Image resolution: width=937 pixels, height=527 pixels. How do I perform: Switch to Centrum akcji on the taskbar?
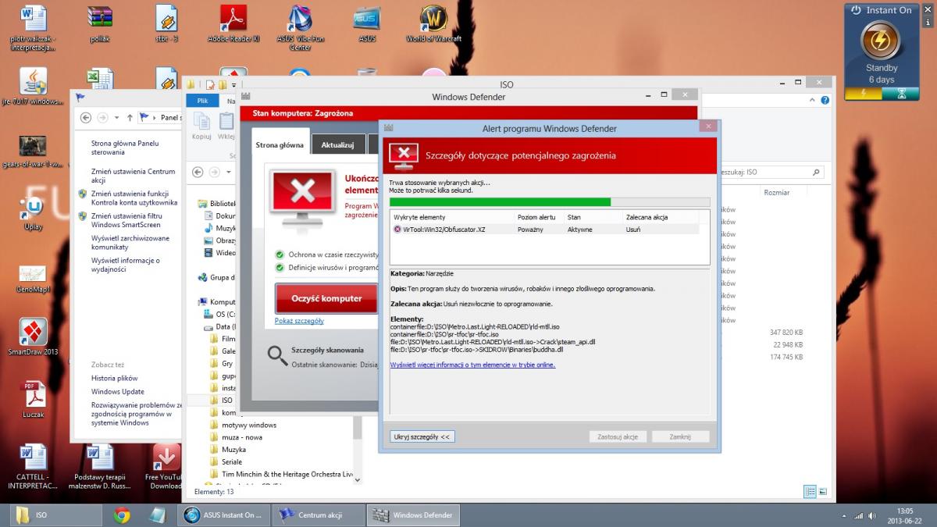click(319, 515)
